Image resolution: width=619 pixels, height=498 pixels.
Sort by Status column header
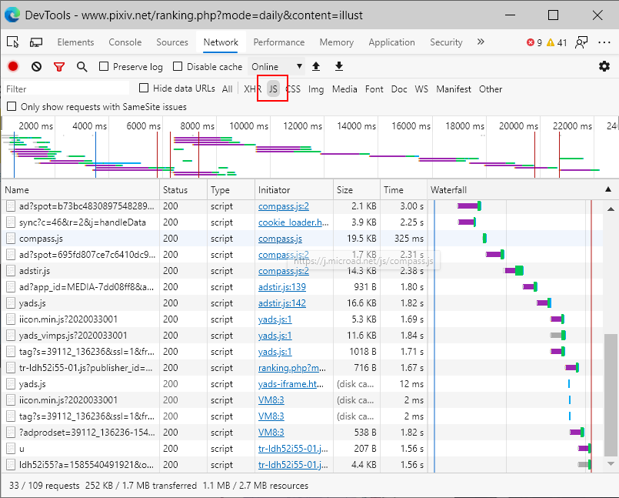(183, 189)
